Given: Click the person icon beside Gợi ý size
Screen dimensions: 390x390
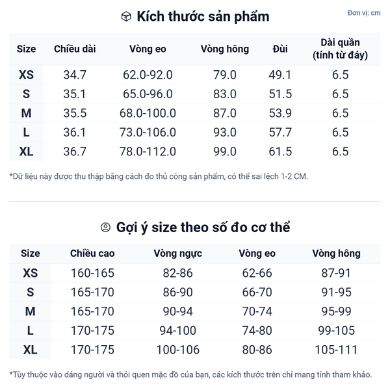Looking at the screenshot, I should (105, 227).
